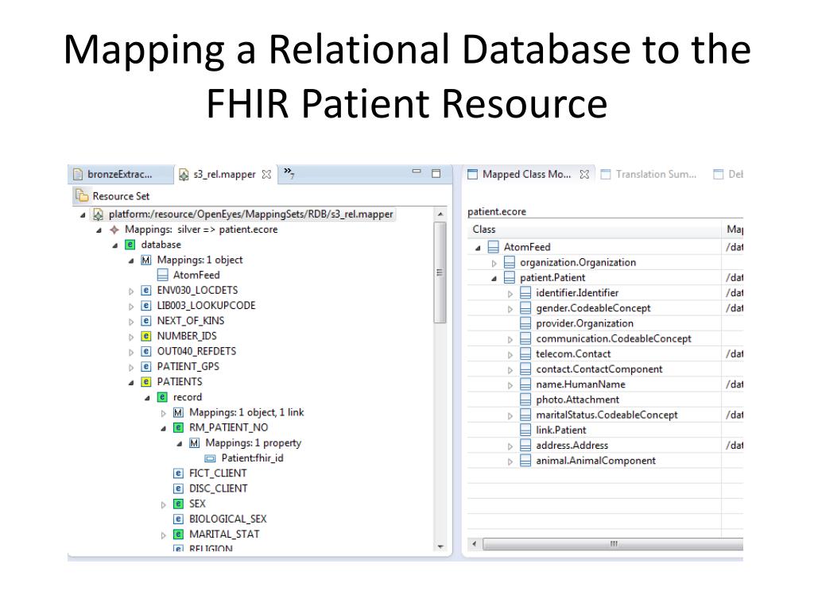Viewport: 814px width, 610px height.
Task: Expand organization.Organization class
Action: 494,264
